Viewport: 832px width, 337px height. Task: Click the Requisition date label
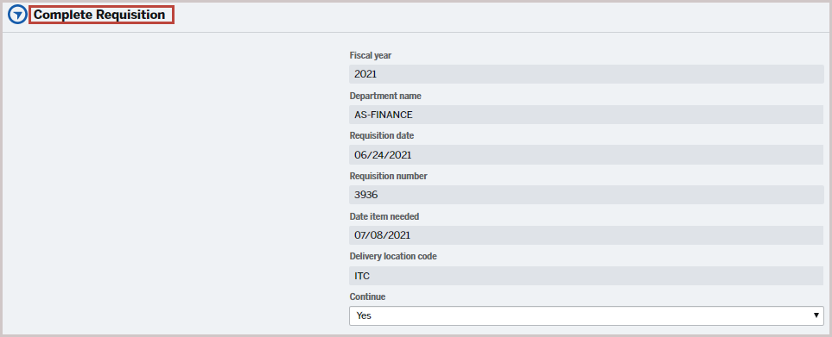[x=382, y=135]
